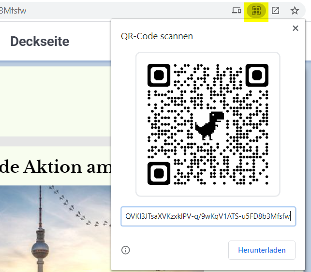Click the URL text field below the QR code
Viewport: 311px width, 272px height.
[x=208, y=216]
